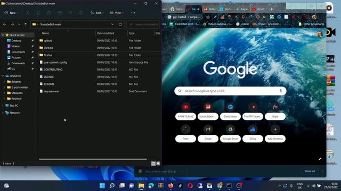Viewport: 341px width, 191px height.
Task: Click the Add shortcut plus tile
Action: pos(275,134)
